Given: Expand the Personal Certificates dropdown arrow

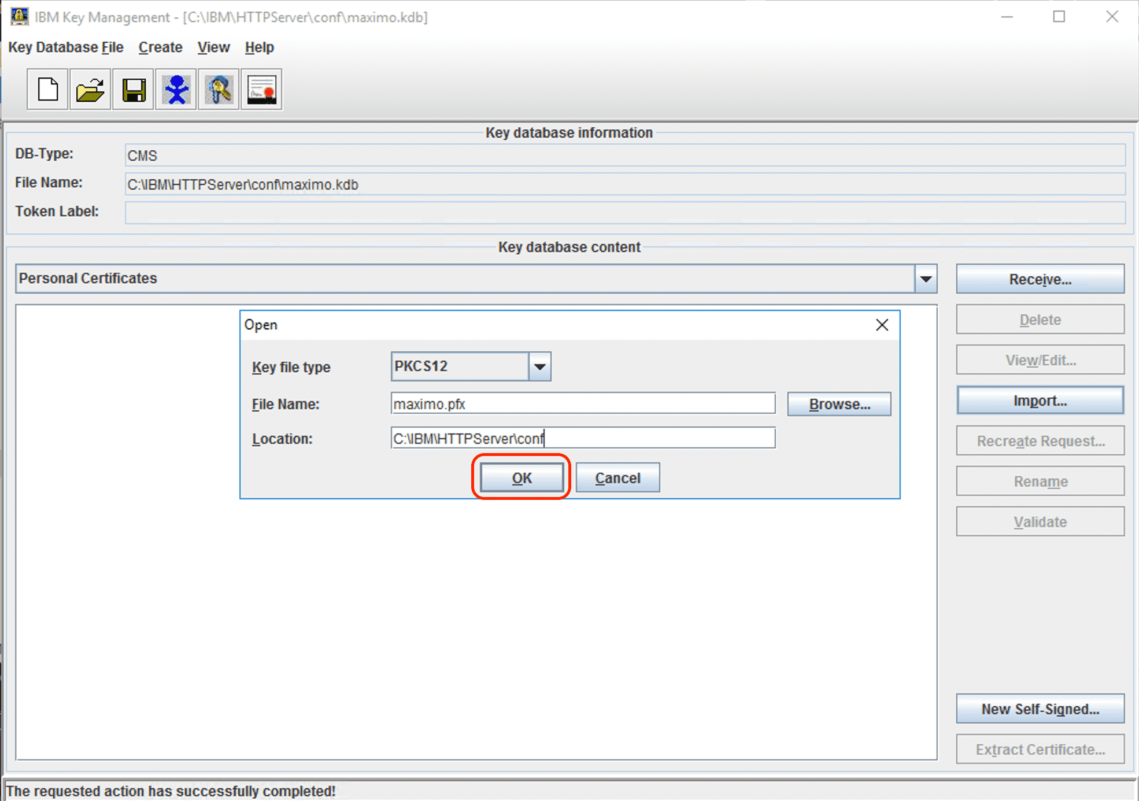Looking at the screenshot, I should pyautogui.click(x=926, y=279).
